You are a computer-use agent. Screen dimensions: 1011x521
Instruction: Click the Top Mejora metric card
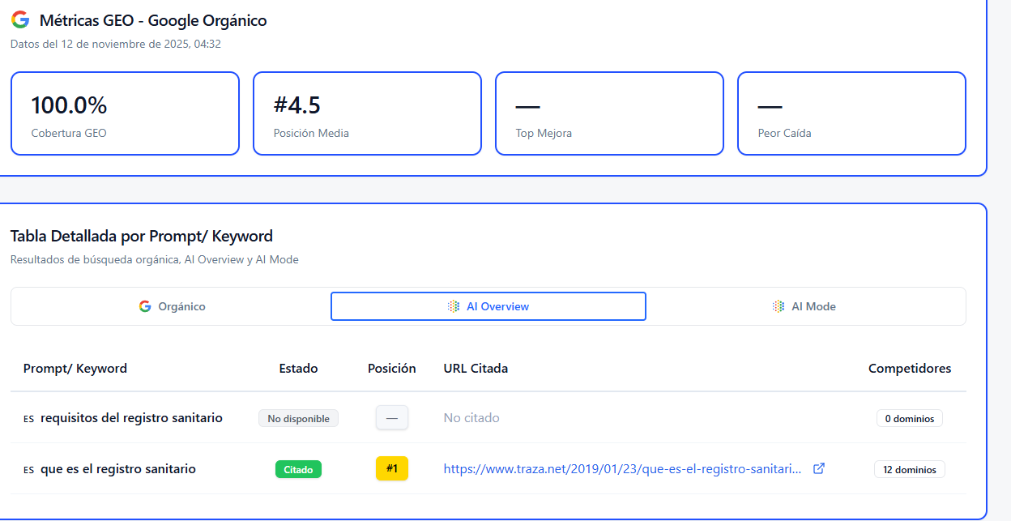[x=609, y=113]
